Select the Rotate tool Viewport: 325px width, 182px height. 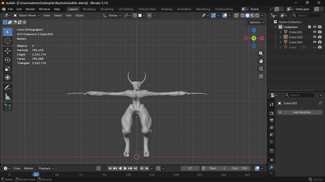(x=8, y=60)
